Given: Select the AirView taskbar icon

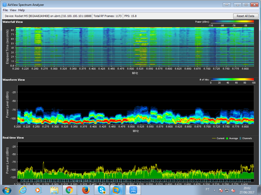Looking at the screenshot, I should (134, 190).
